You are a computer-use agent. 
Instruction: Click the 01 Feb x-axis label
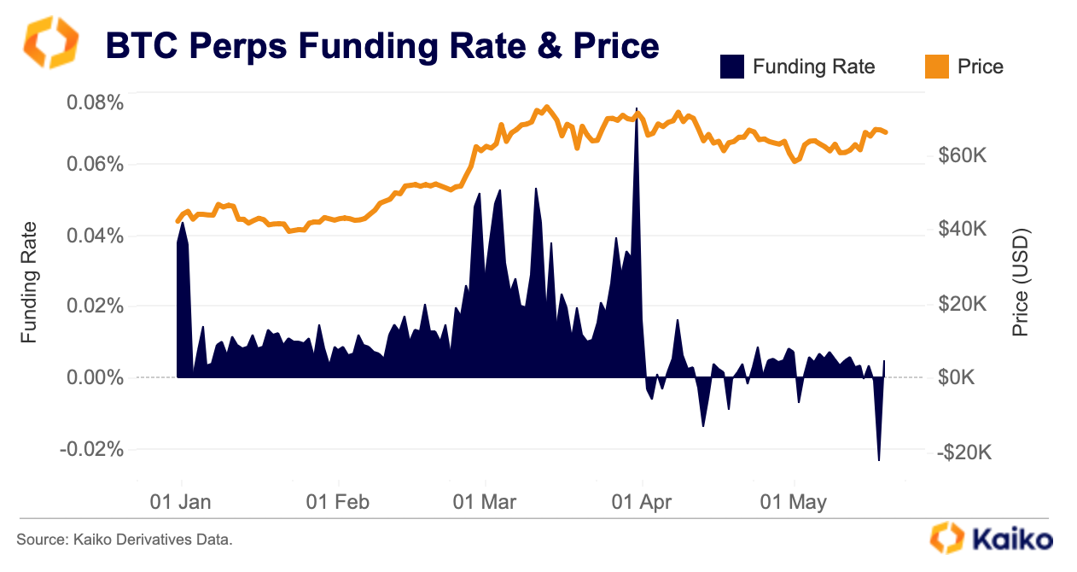coord(337,502)
